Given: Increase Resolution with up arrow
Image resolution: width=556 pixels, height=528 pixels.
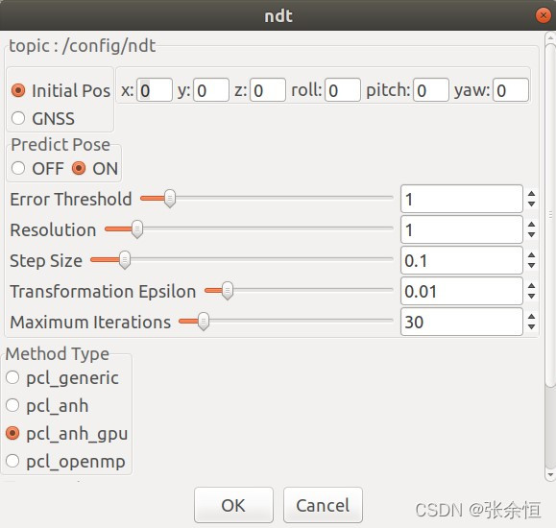Looking at the screenshot, I should pyautogui.click(x=531, y=225).
